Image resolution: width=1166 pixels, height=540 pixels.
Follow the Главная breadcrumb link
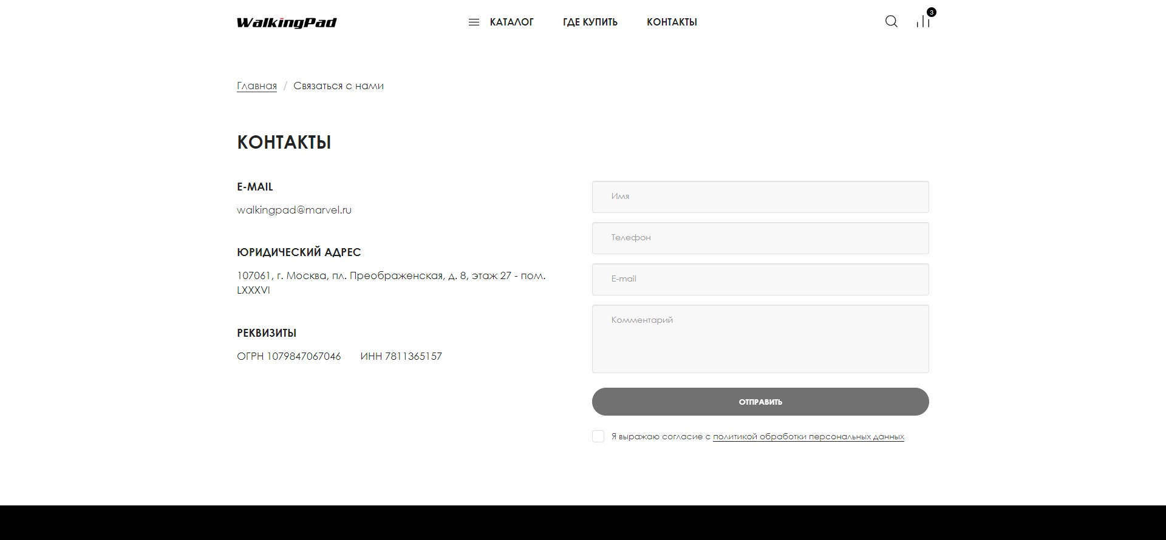tap(257, 86)
